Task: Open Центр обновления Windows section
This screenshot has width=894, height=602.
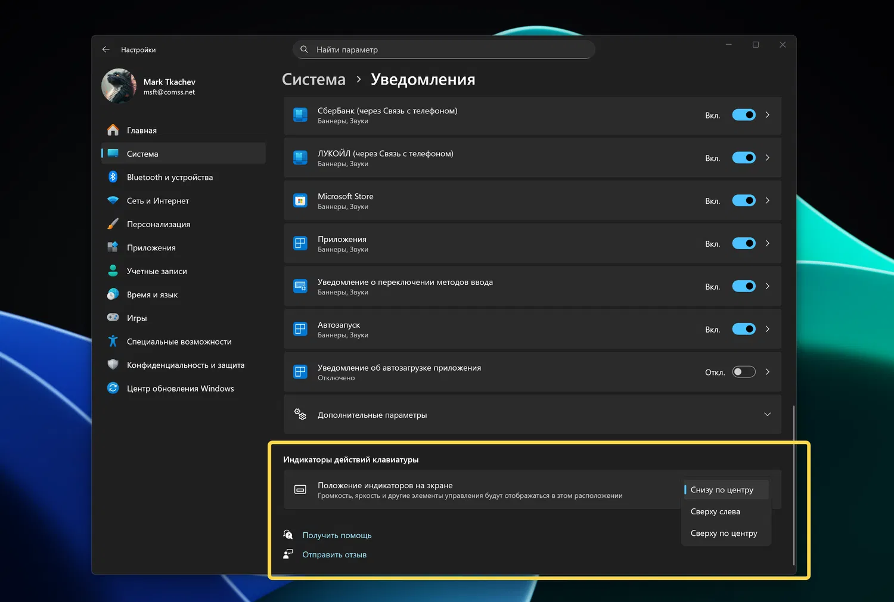Action: tap(184, 388)
